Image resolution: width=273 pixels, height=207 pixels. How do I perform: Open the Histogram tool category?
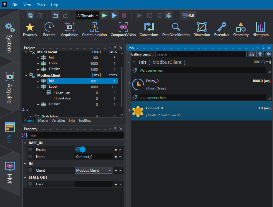click(x=260, y=31)
